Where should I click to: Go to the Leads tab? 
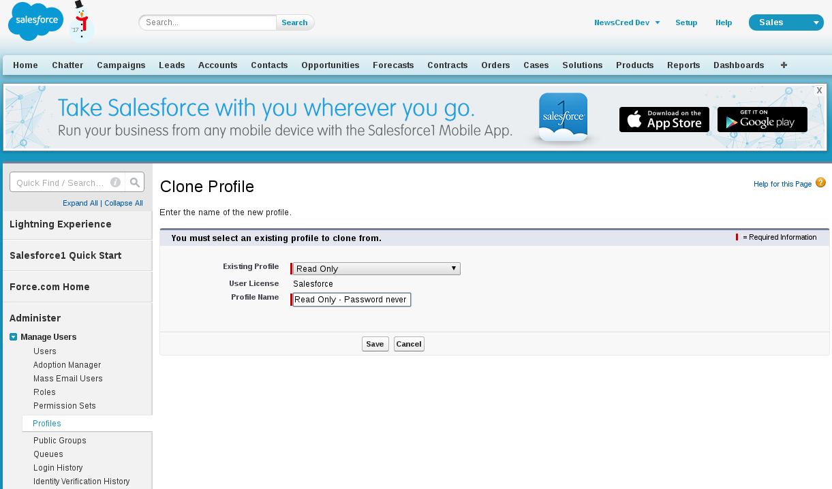coord(172,65)
